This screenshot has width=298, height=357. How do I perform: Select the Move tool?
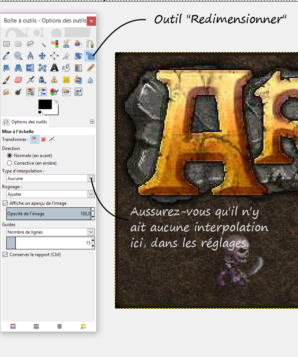(x=42, y=56)
